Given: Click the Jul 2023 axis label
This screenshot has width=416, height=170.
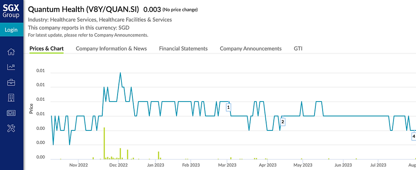Looking at the screenshot, I should click(378, 165).
